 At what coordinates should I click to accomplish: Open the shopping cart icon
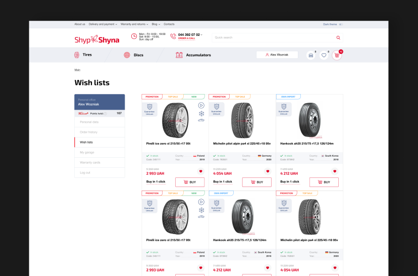point(337,55)
